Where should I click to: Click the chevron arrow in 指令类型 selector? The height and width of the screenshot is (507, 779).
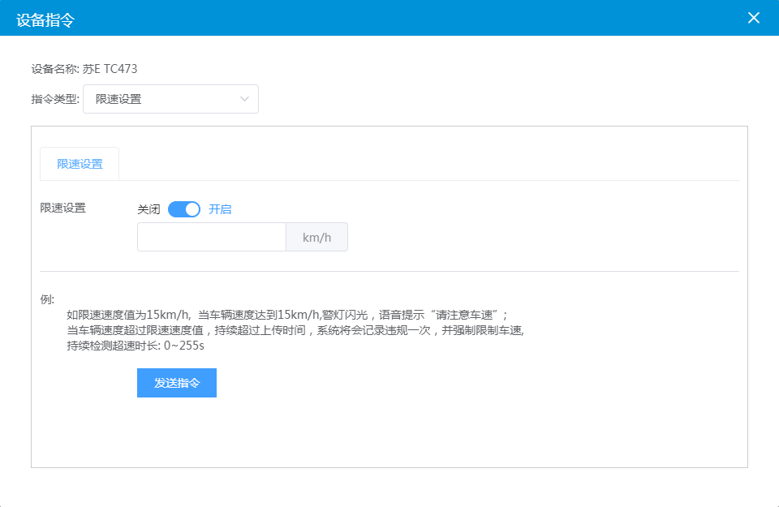(x=244, y=99)
